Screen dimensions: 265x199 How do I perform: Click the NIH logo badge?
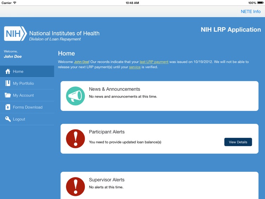[x=16, y=34]
